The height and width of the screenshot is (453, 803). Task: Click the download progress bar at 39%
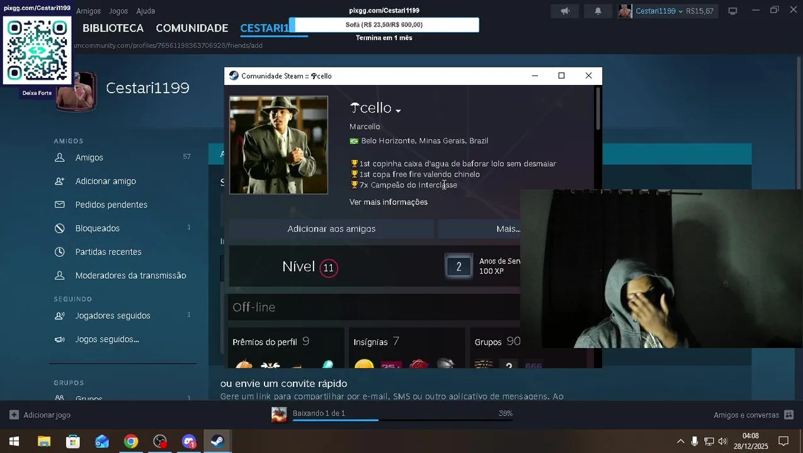(402, 420)
